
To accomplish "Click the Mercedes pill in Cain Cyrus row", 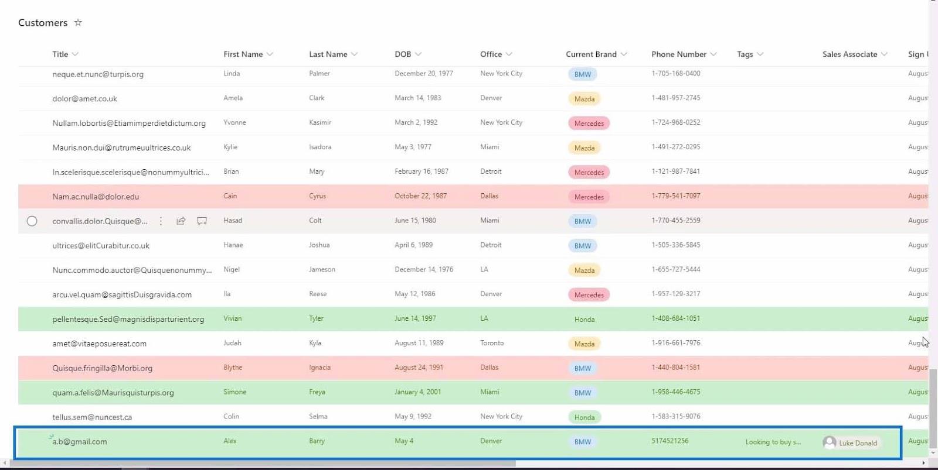I will [x=589, y=197].
